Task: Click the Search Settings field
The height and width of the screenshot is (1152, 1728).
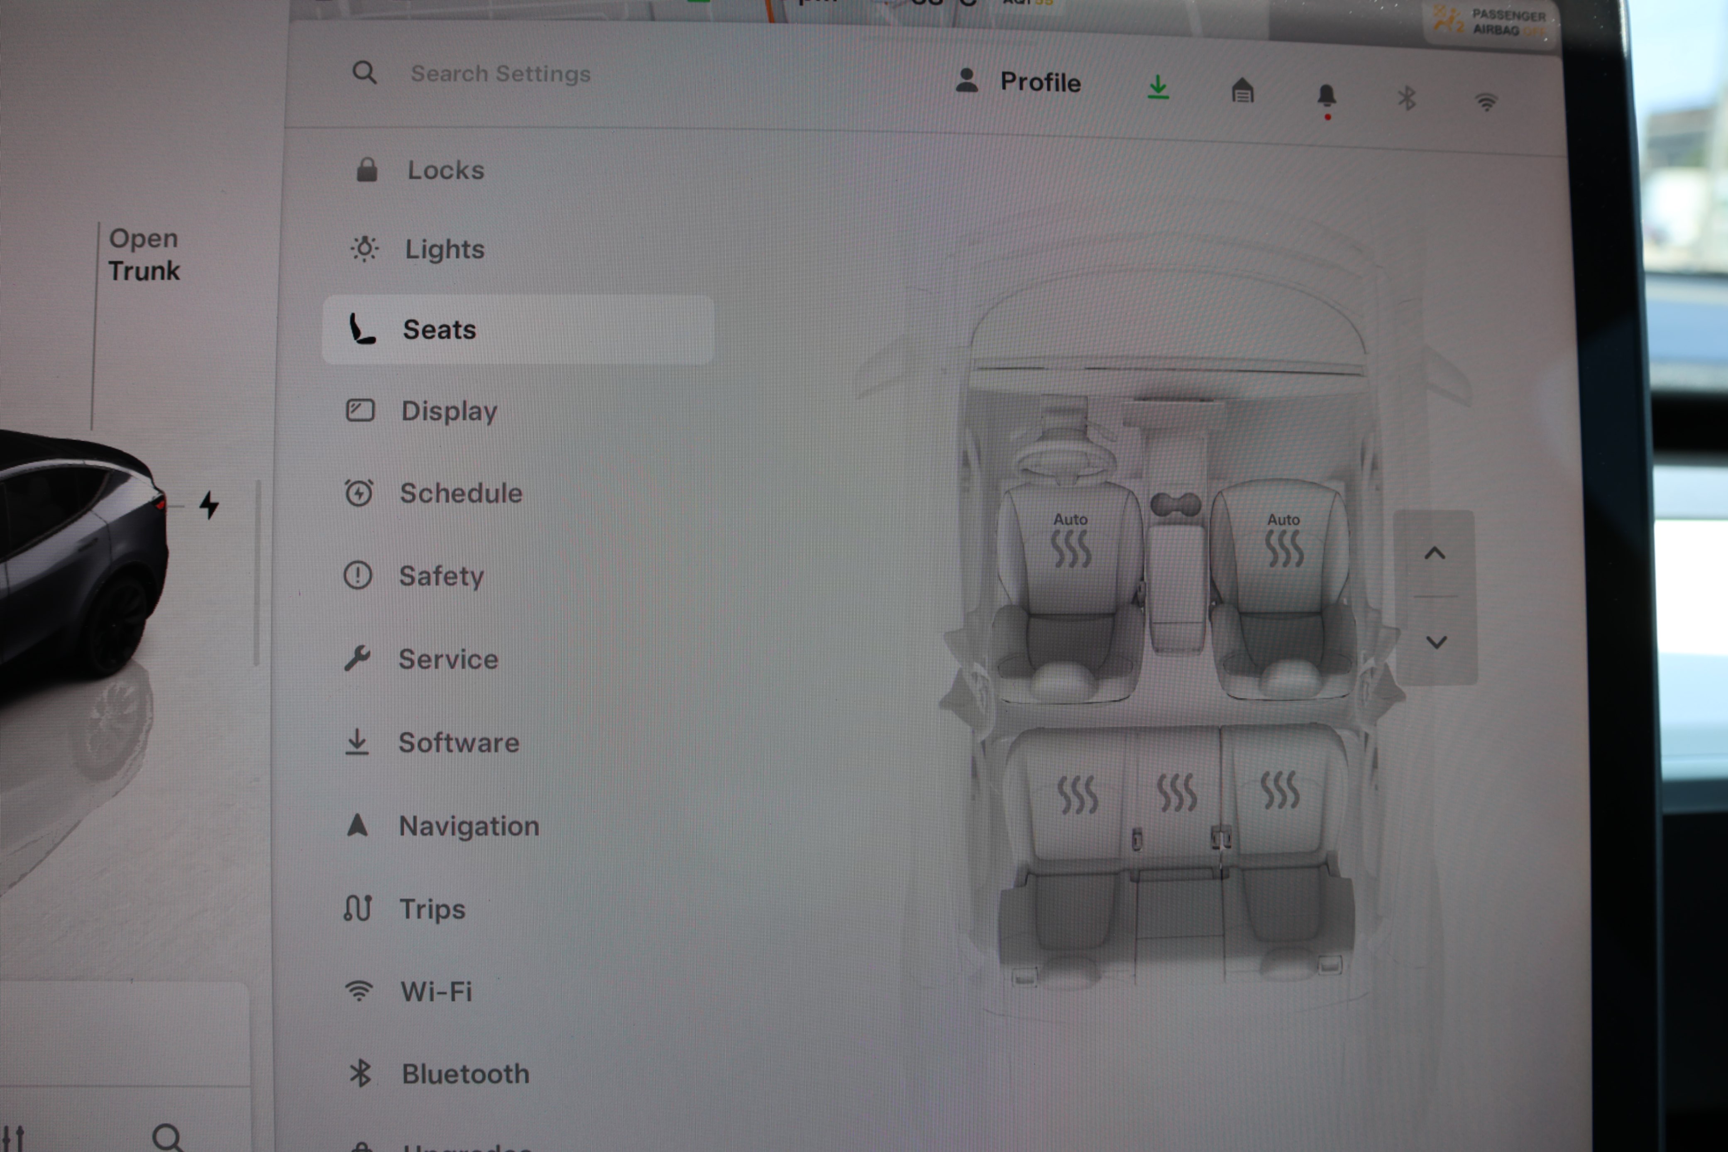Action: [x=500, y=73]
